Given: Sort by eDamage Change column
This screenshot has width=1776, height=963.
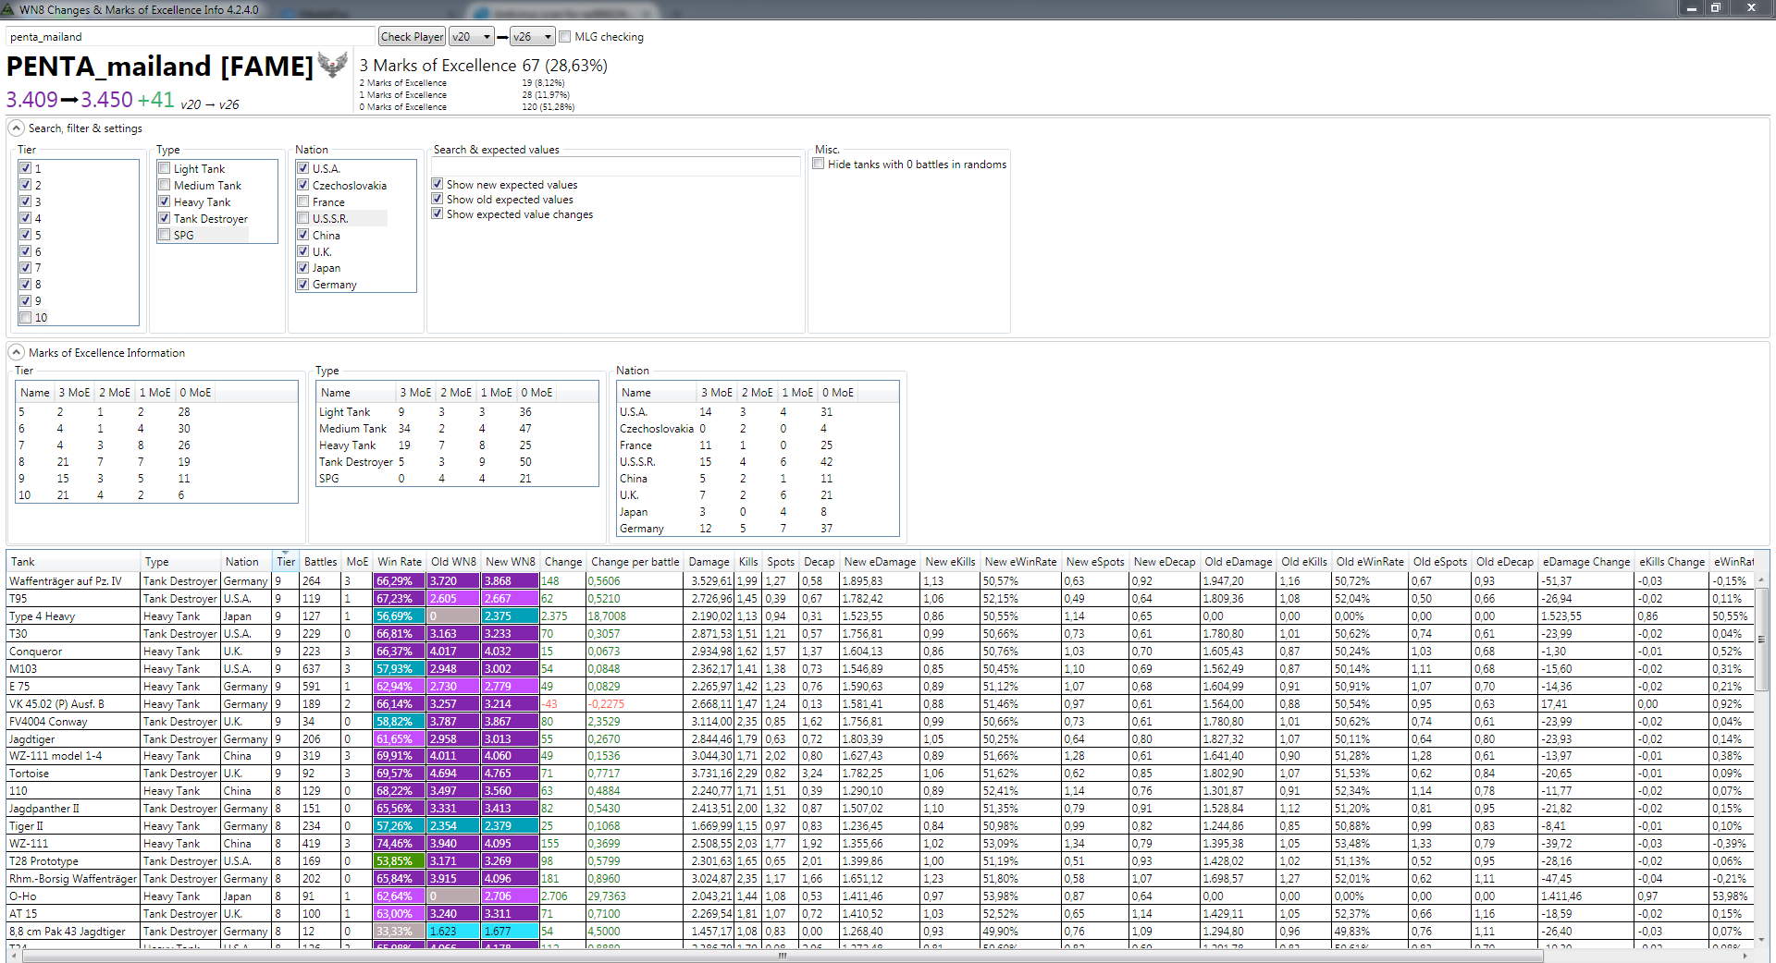Looking at the screenshot, I should point(1586,562).
